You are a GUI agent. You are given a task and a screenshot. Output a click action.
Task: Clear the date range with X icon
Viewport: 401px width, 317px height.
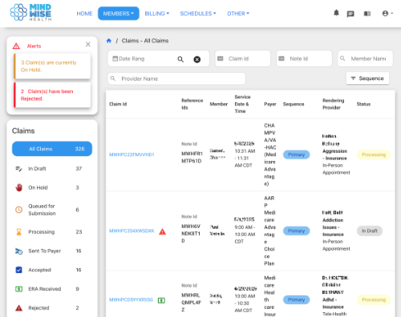197,59
